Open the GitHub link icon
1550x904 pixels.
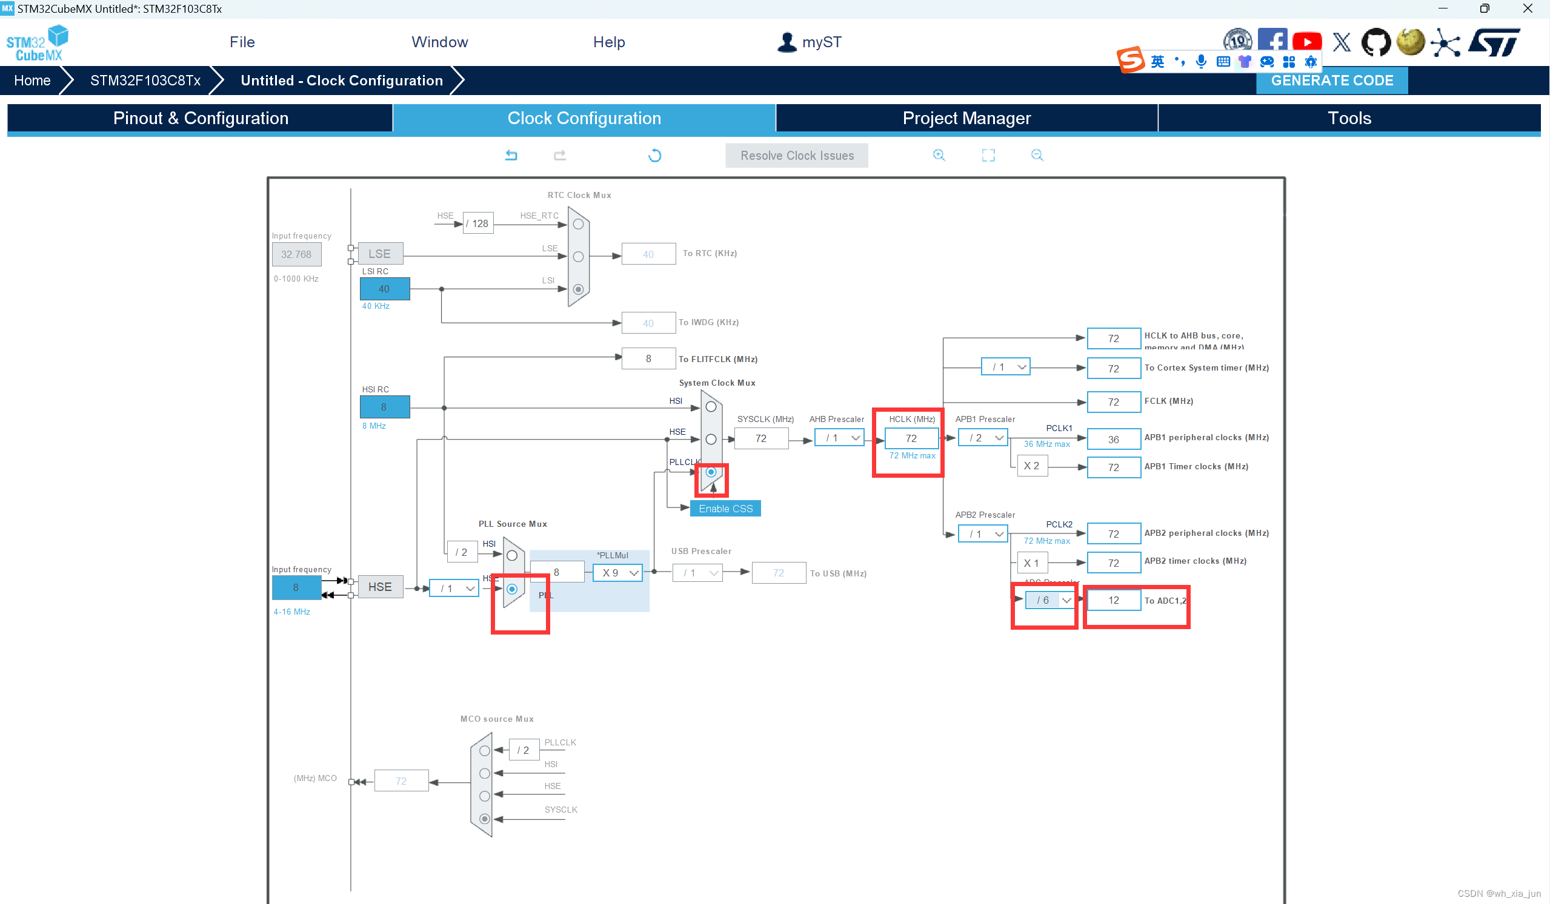(x=1376, y=42)
